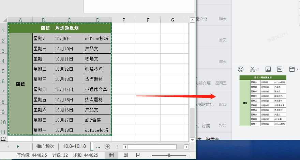Image resolution: width=300 pixels, height=160 pixels.
Task: Select column B header
Action: click(43, 20)
